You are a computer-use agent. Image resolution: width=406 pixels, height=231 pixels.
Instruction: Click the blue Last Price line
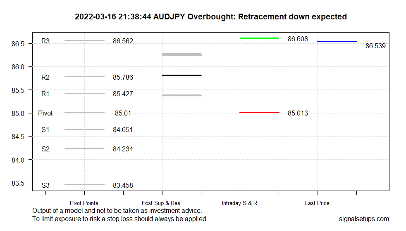tap(337, 41)
